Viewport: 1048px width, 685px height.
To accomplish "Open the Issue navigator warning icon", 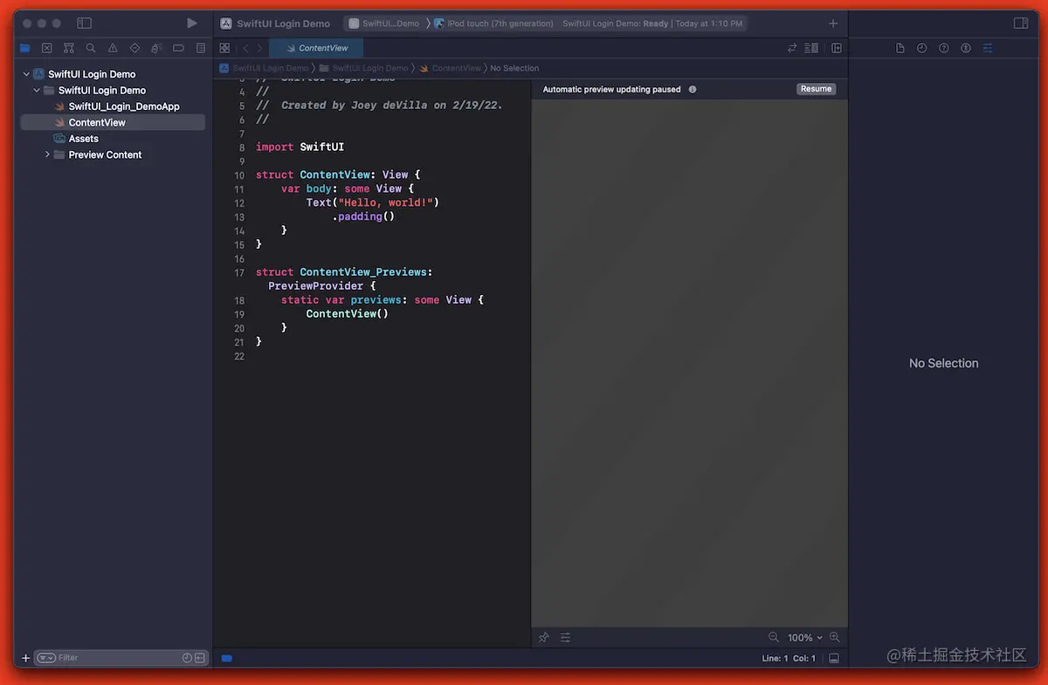I will coord(113,48).
